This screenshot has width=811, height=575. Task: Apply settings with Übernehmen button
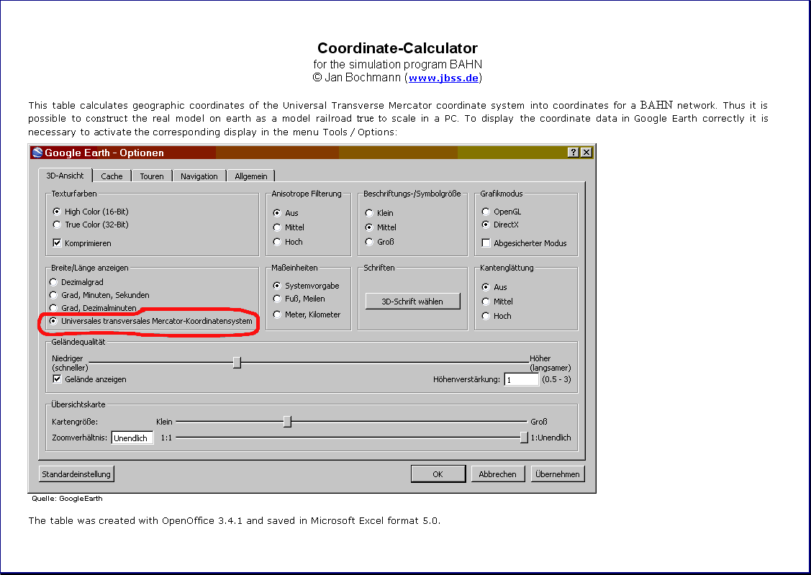coord(558,474)
